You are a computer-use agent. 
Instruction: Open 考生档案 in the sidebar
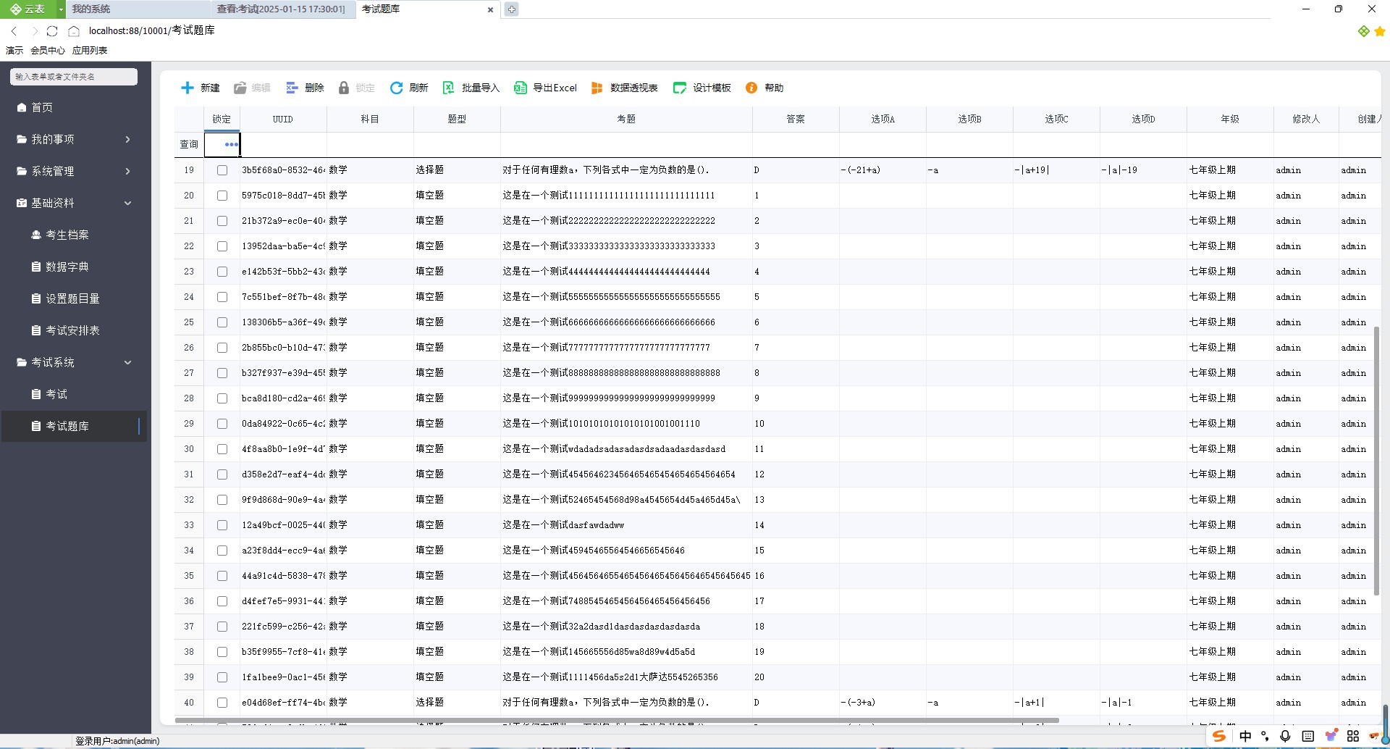(x=75, y=235)
